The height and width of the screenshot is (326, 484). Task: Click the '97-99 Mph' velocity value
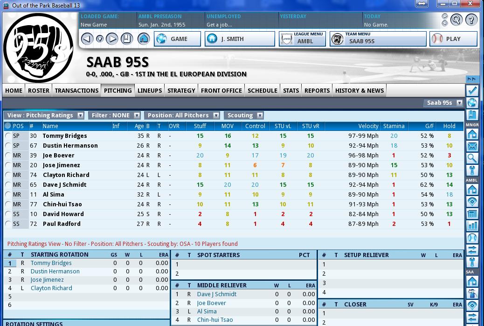click(x=363, y=136)
